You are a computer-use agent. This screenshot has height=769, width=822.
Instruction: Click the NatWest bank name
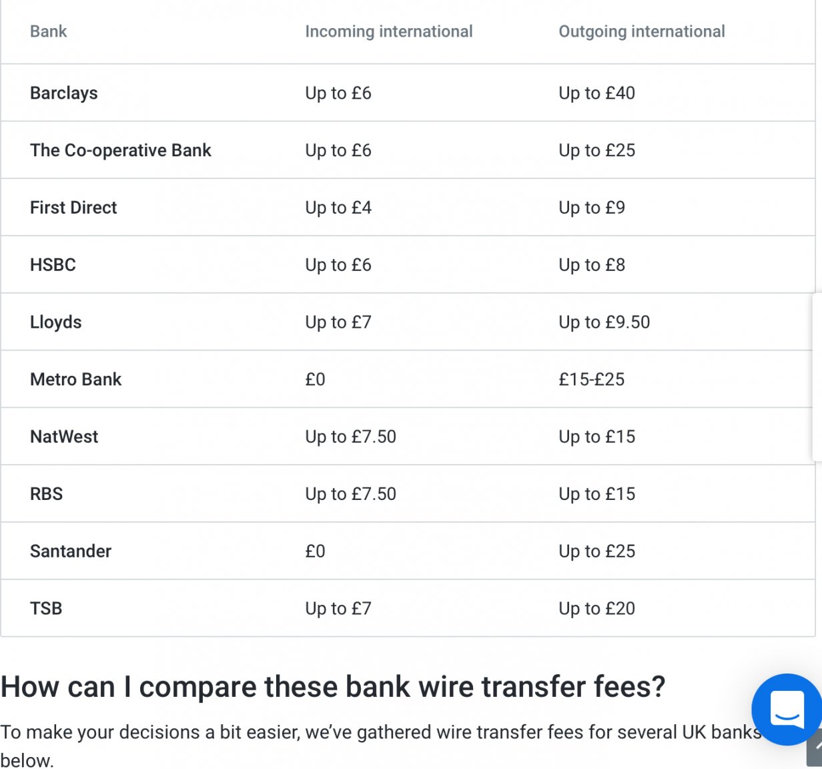(64, 437)
